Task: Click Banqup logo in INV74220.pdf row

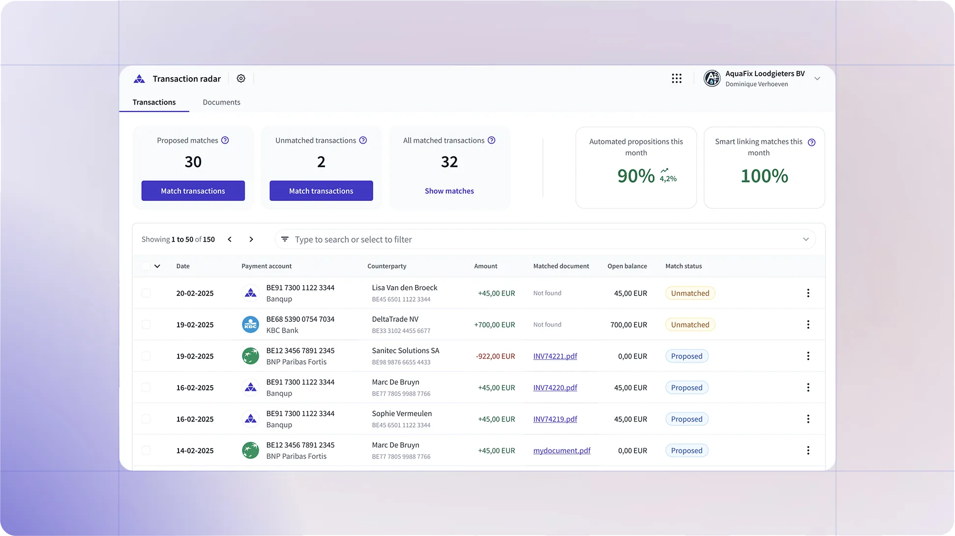Action: coord(251,388)
